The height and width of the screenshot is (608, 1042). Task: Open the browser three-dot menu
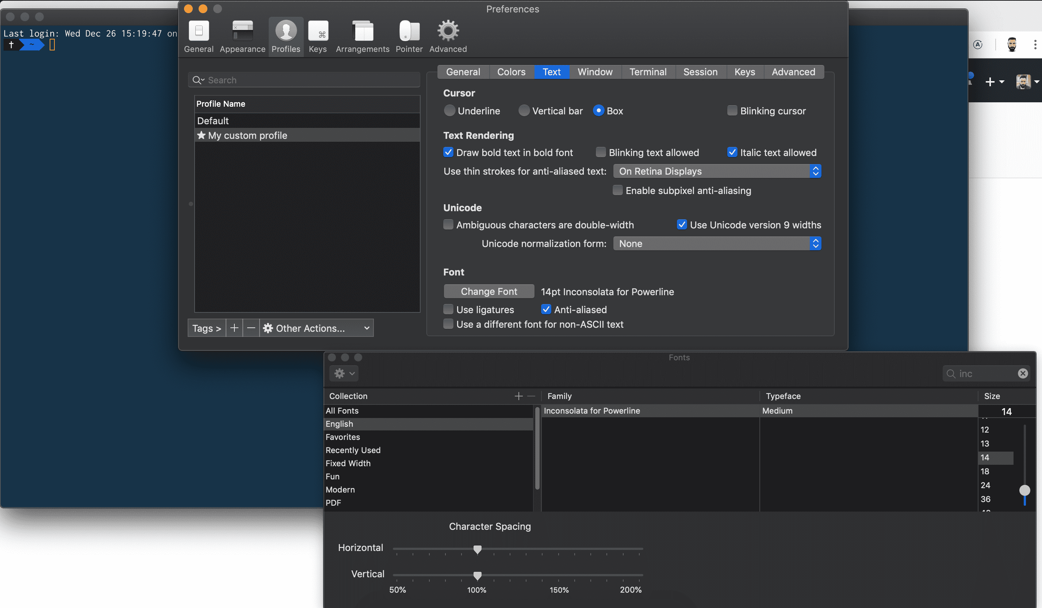[x=1035, y=44]
